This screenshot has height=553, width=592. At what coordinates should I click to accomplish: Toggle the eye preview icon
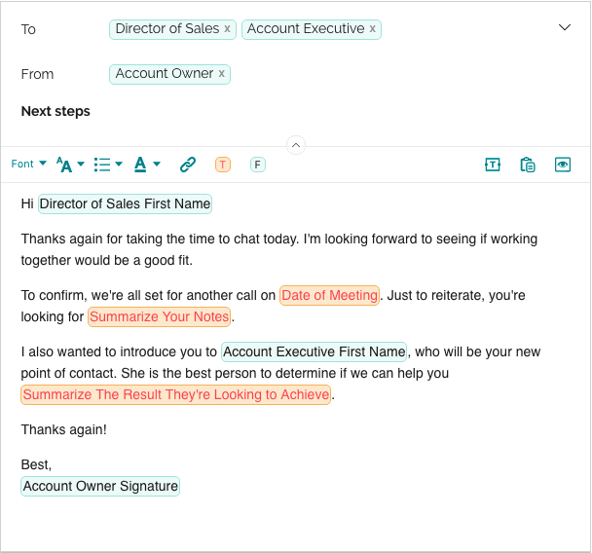[x=563, y=165]
